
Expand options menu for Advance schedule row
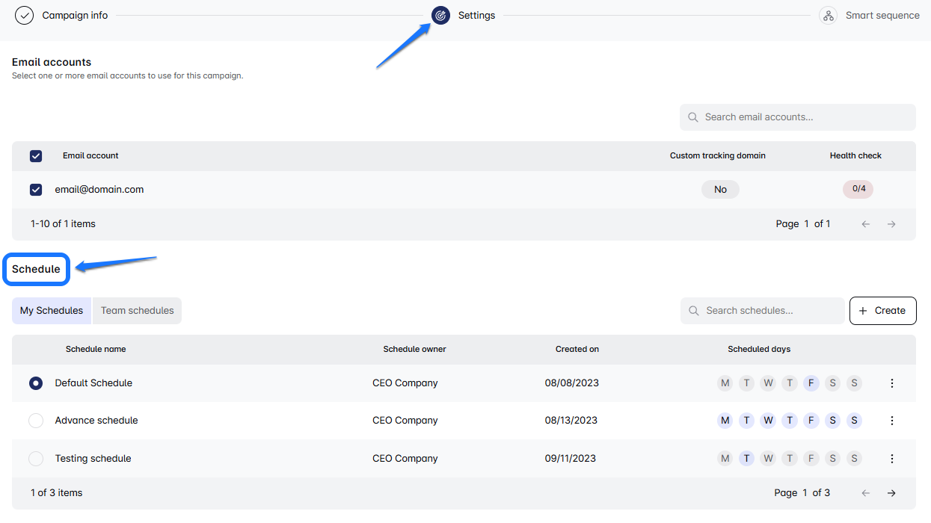point(891,421)
